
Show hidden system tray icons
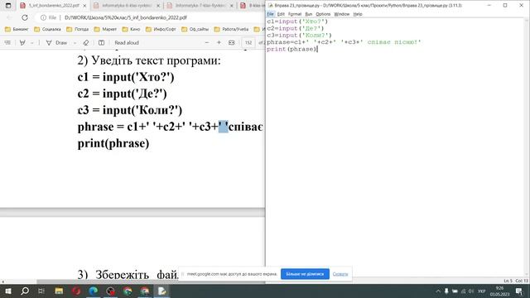coord(438,291)
